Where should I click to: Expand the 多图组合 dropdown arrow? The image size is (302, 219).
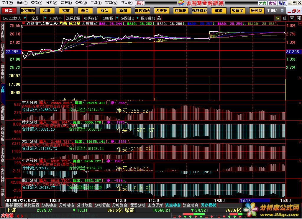(137, 18)
